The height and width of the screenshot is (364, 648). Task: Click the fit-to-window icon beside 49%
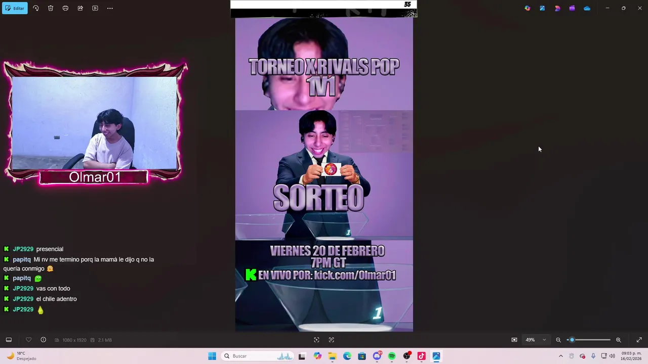tap(514, 340)
